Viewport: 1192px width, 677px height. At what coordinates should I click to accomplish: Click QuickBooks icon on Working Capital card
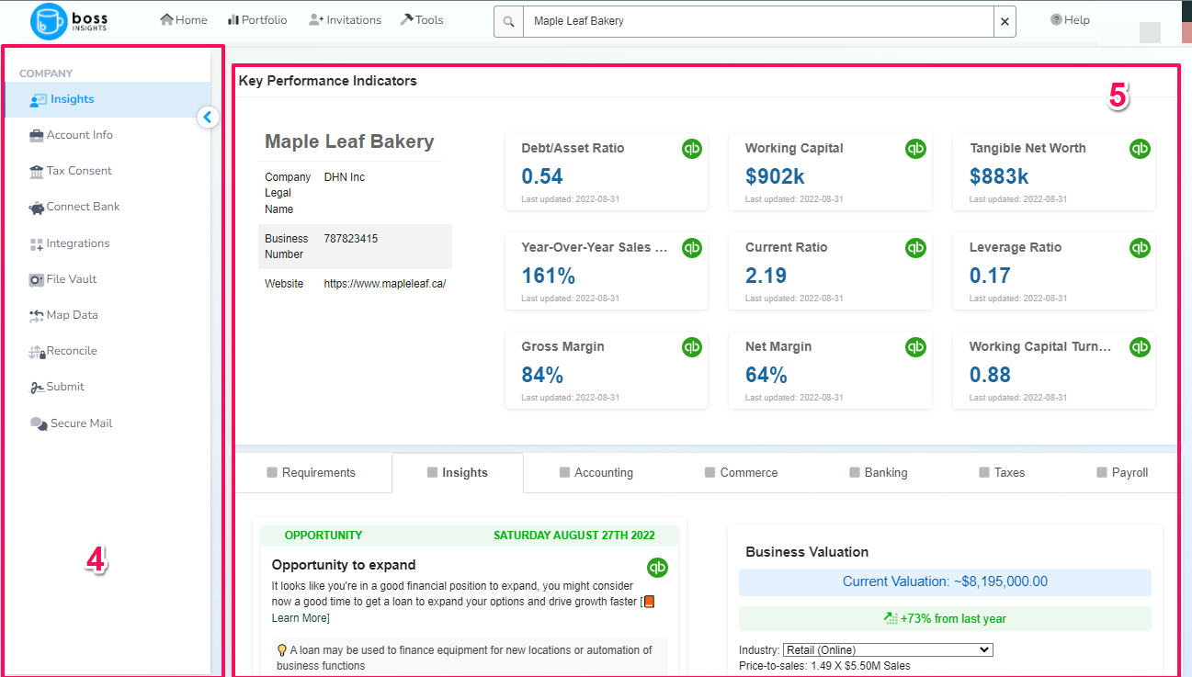point(915,149)
